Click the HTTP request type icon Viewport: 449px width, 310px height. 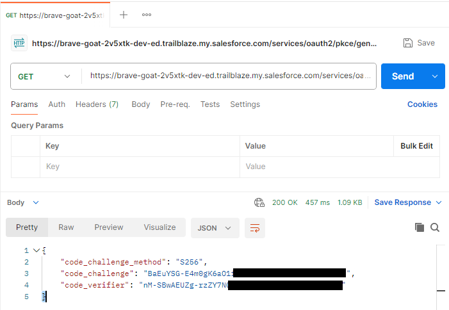click(x=19, y=43)
